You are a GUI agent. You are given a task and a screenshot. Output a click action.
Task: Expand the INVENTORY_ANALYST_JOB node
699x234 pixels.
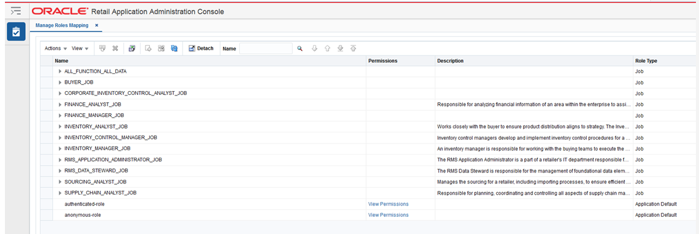[x=60, y=127]
